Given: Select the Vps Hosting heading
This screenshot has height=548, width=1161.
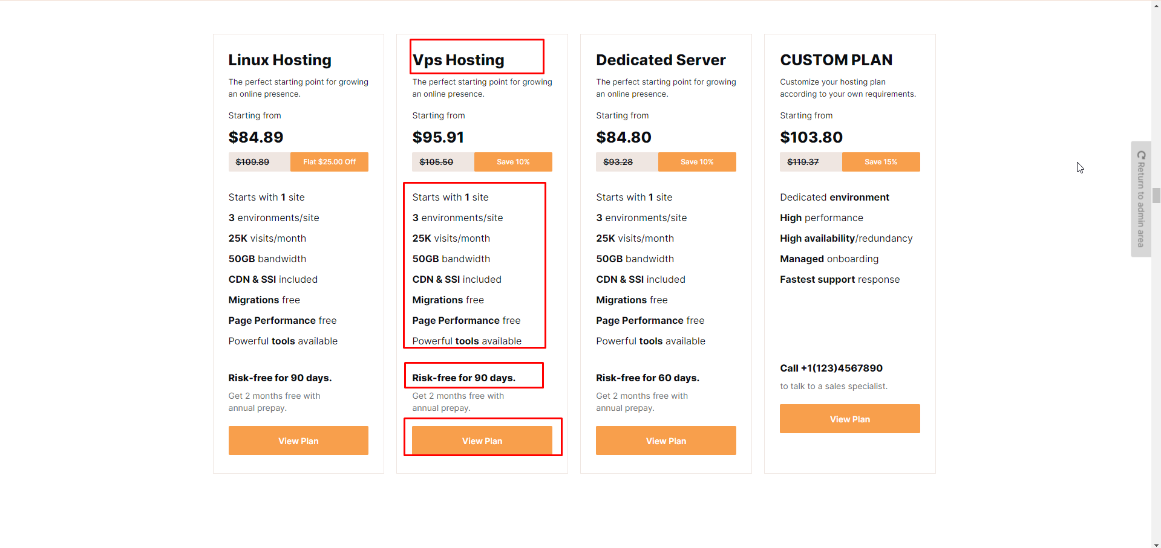Looking at the screenshot, I should click(458, 60).
